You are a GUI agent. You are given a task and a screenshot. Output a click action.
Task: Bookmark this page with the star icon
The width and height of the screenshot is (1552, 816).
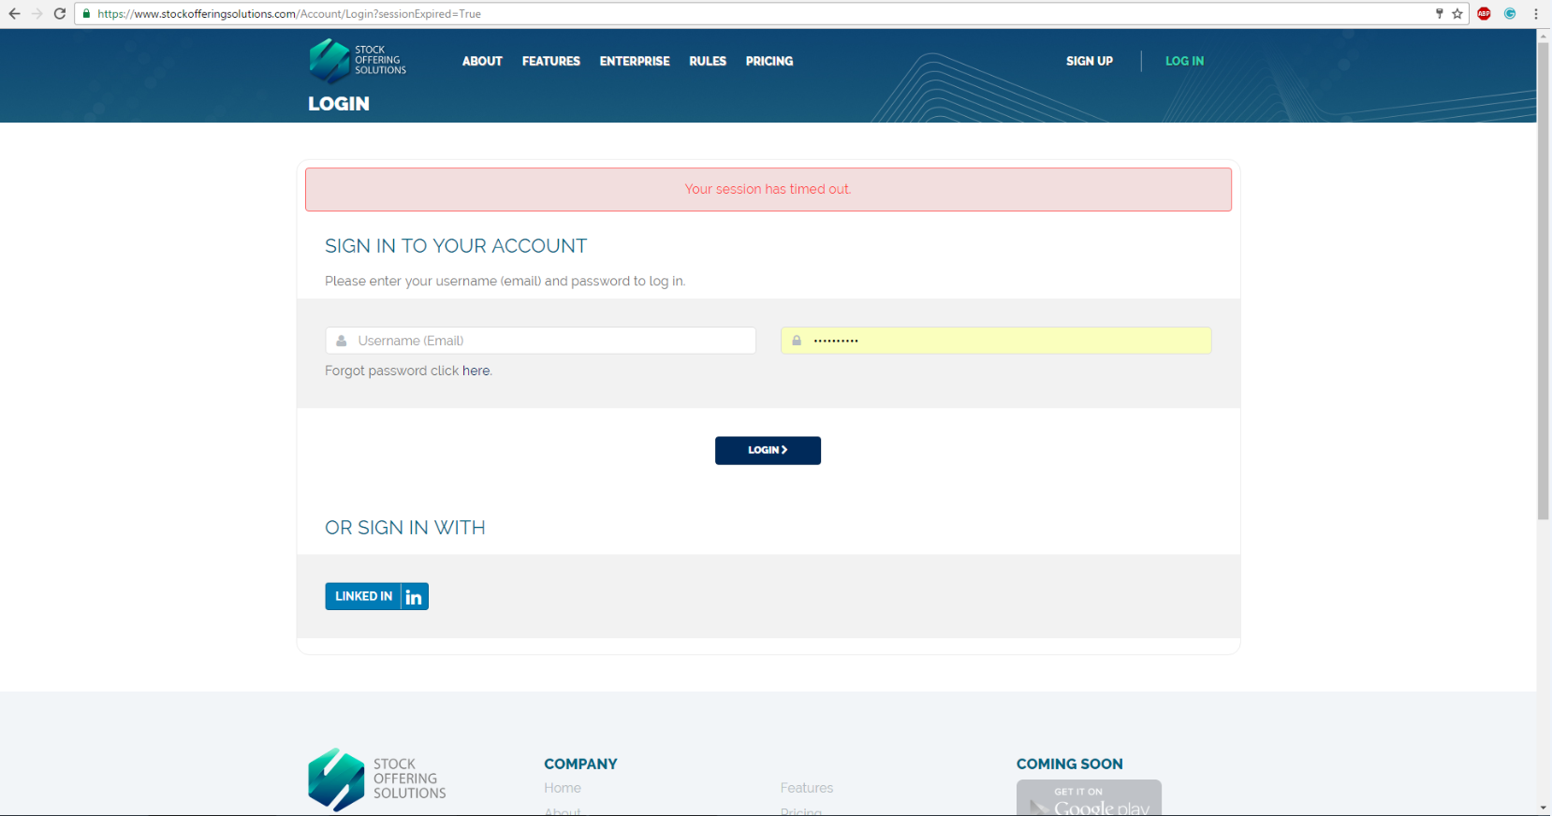(1457, 14)
